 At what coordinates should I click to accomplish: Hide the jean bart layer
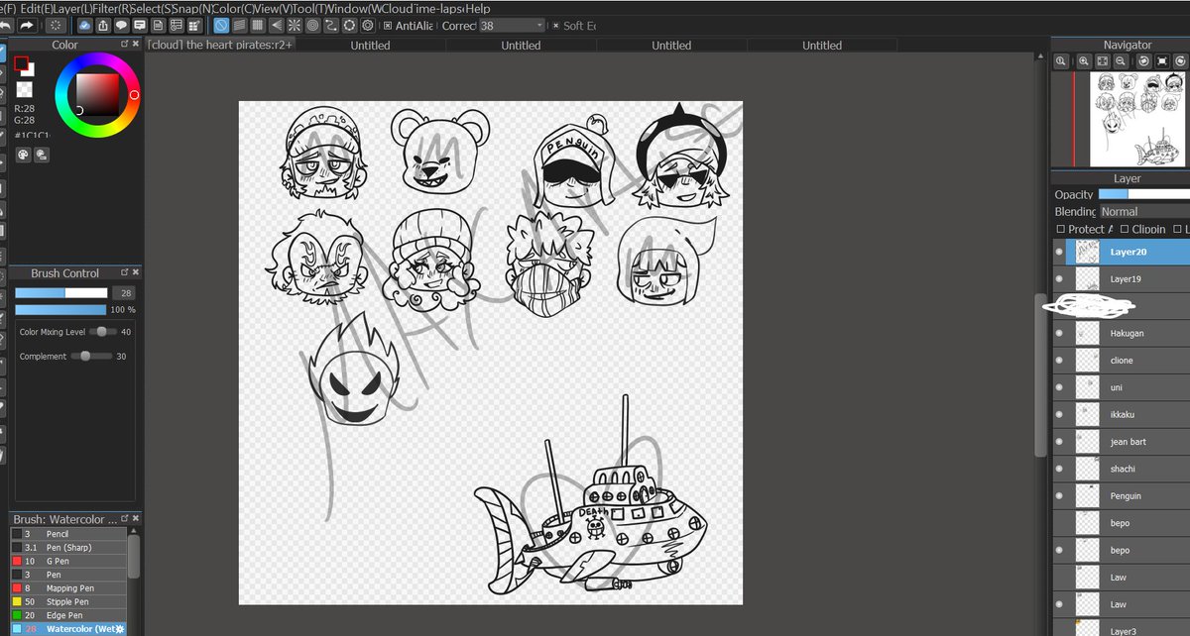[x=1060, y=442]
